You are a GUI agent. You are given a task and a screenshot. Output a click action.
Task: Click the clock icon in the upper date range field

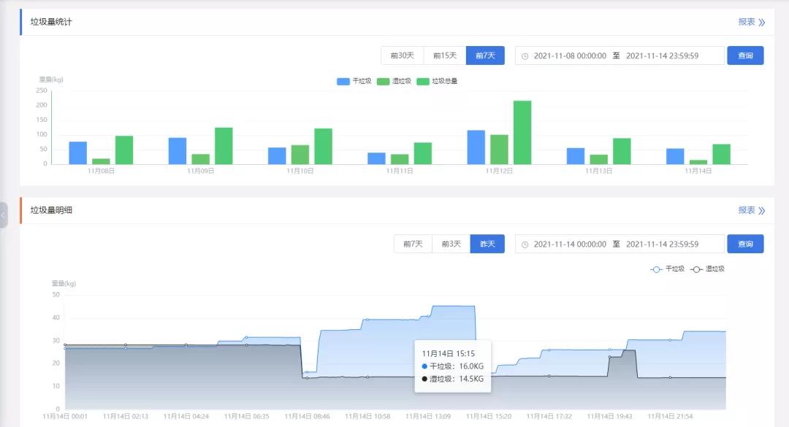point(525,56)
